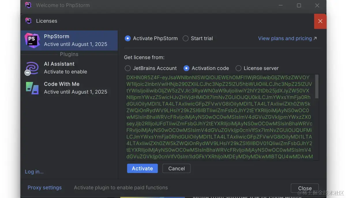Close the Licenses dialog with red X
This screenshot has height=198, width=346.
coord(320,21)
